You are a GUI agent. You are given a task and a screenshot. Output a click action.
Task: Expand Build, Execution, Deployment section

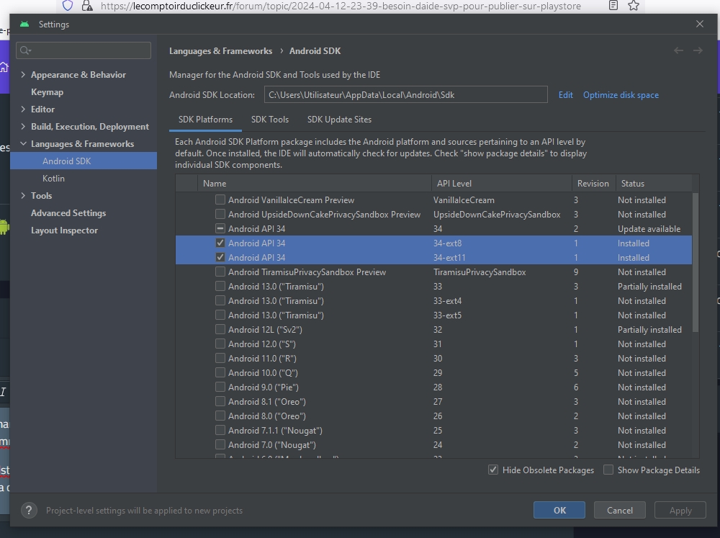(24, 127)
